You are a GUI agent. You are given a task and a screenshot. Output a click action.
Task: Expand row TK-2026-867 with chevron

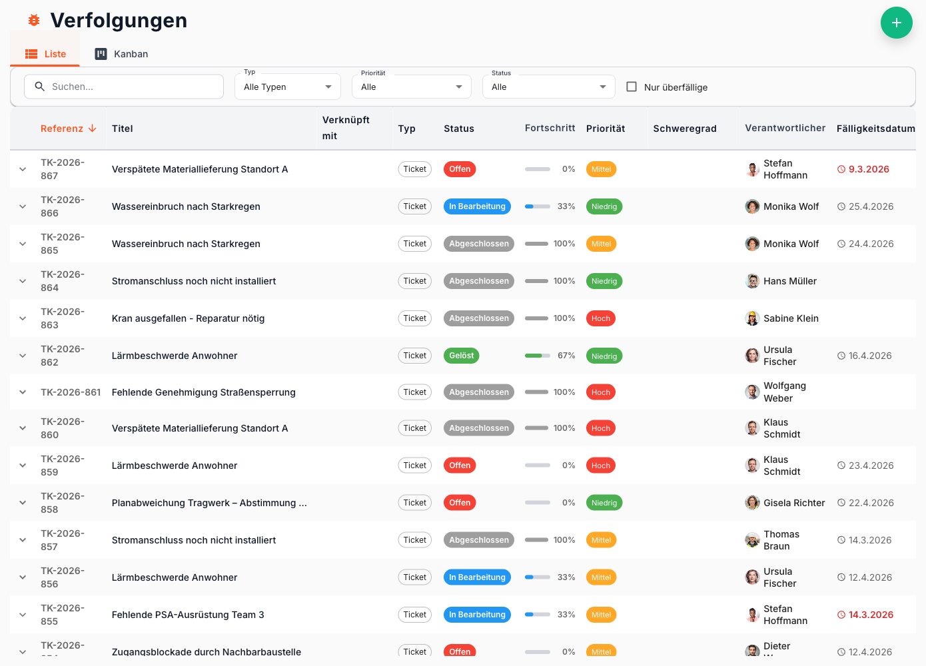point(23,169)
